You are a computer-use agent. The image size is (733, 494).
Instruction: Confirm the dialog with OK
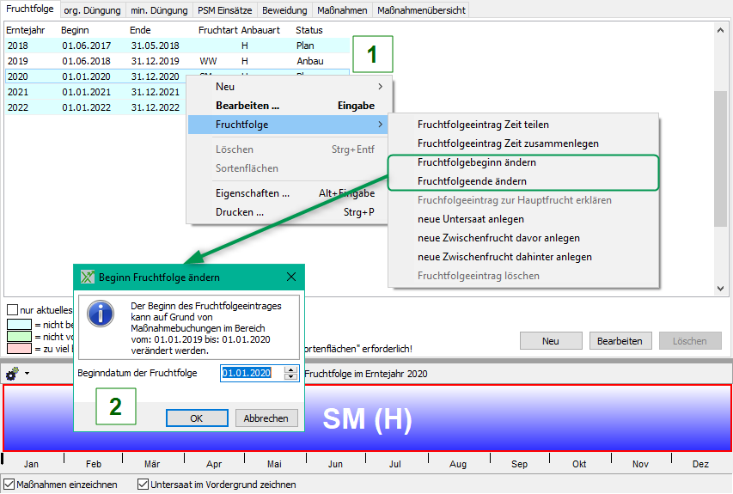click(196, 418)
